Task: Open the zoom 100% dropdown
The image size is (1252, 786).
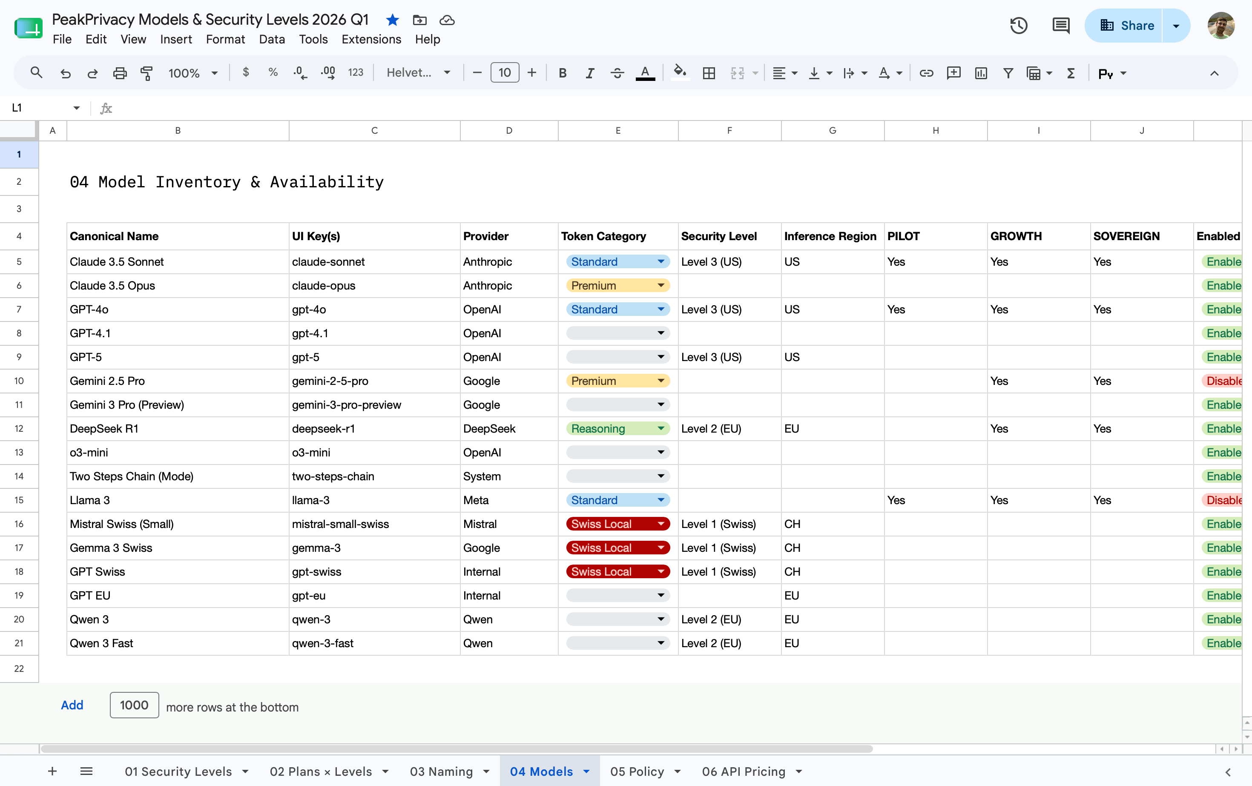Action: pyautogui.click(x=193, y=73)
